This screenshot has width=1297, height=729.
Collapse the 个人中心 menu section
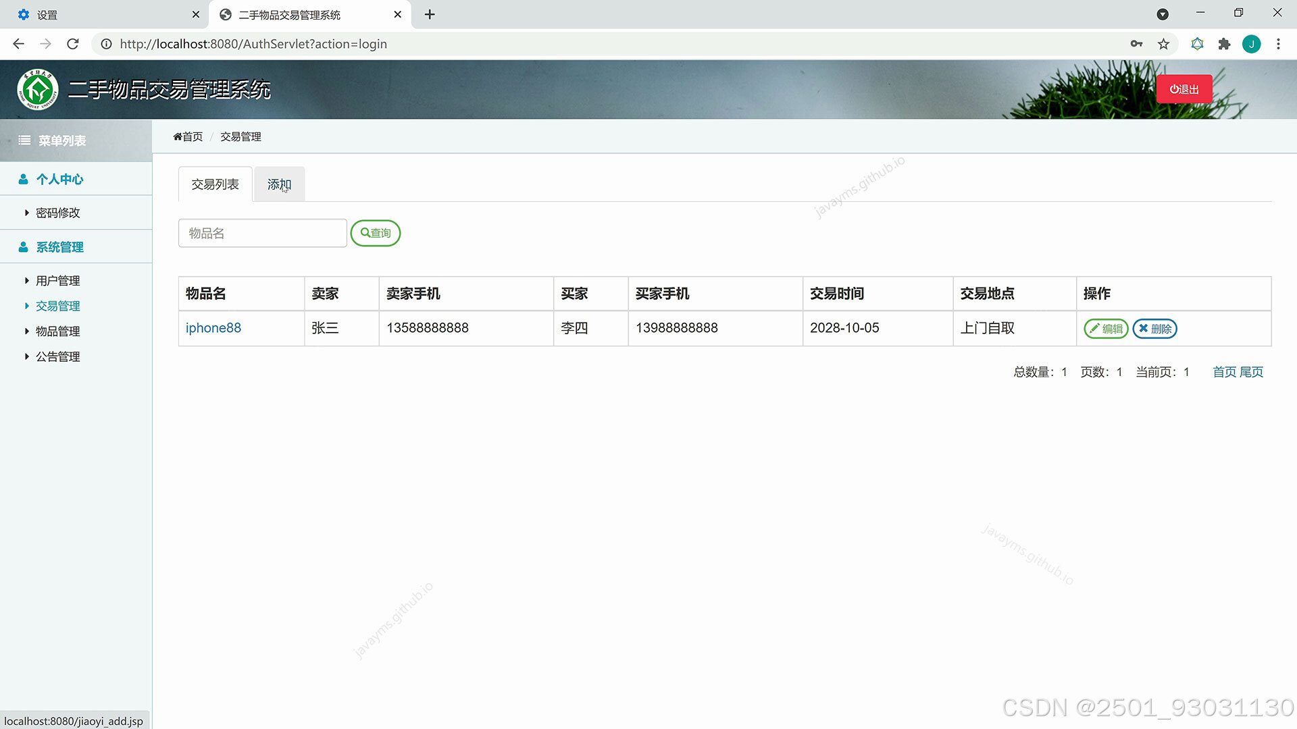coord(76,179)
